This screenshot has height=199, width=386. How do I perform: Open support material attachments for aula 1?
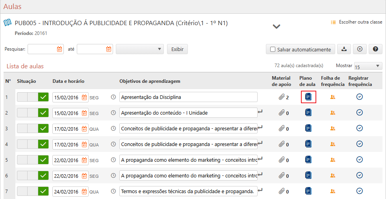pyautogui.click(x=284, y=97)
